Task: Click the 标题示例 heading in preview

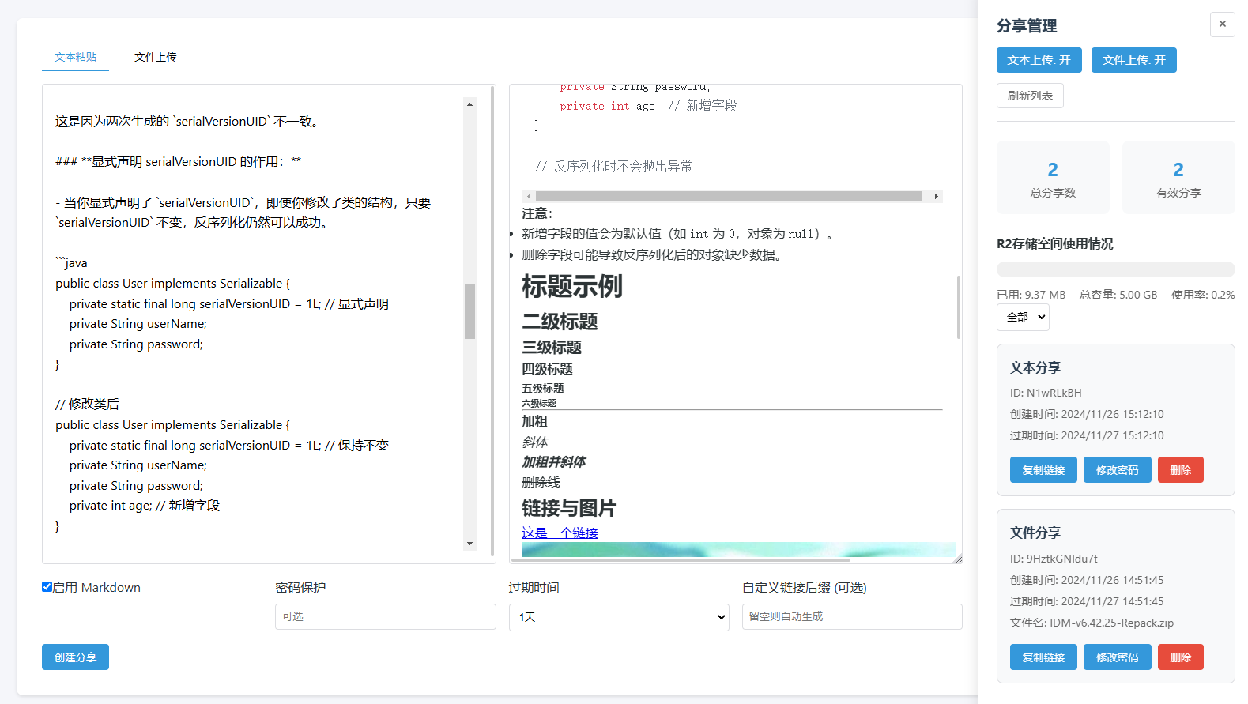Action: click(x=572, y=286)
